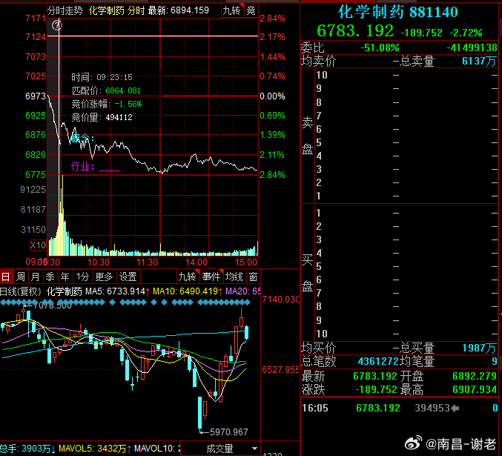Click the 卖盘 level 1 row
Viewport: 502px width, 456px height.
[x=406, y=196]
